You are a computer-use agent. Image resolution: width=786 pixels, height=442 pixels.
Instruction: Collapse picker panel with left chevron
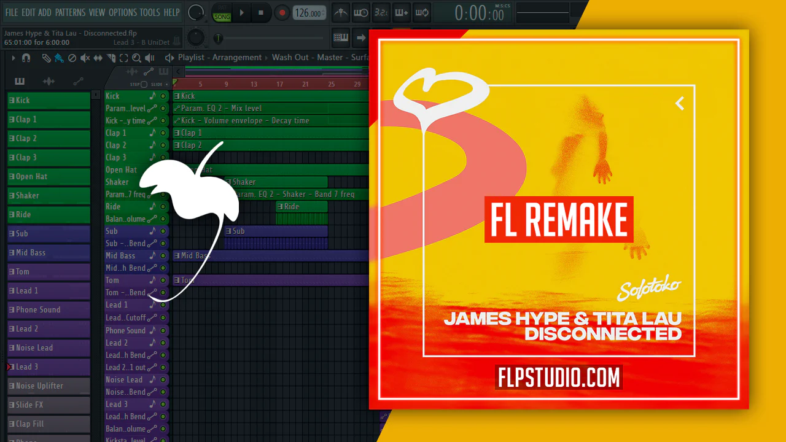(x=179, y=71)
